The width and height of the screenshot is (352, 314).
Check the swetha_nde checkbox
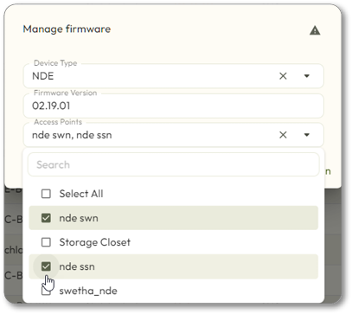(x=46, y=291)
